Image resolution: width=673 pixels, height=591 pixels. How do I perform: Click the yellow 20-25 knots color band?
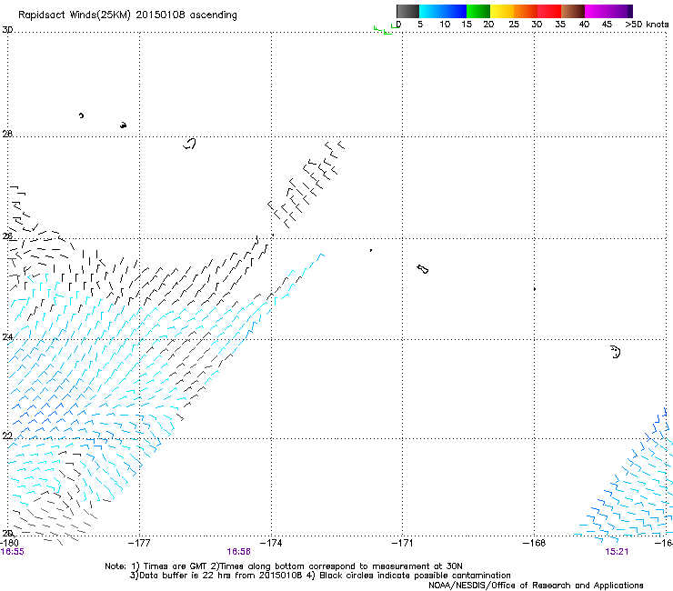coord(502,11)
